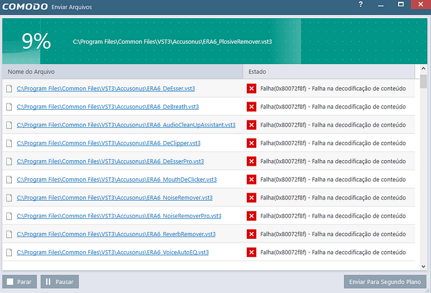This screenshot has width=431, height=293.
Task: Click the file icon beside ERA6_ReverbRemover.vst3
Action: [9, 234]
